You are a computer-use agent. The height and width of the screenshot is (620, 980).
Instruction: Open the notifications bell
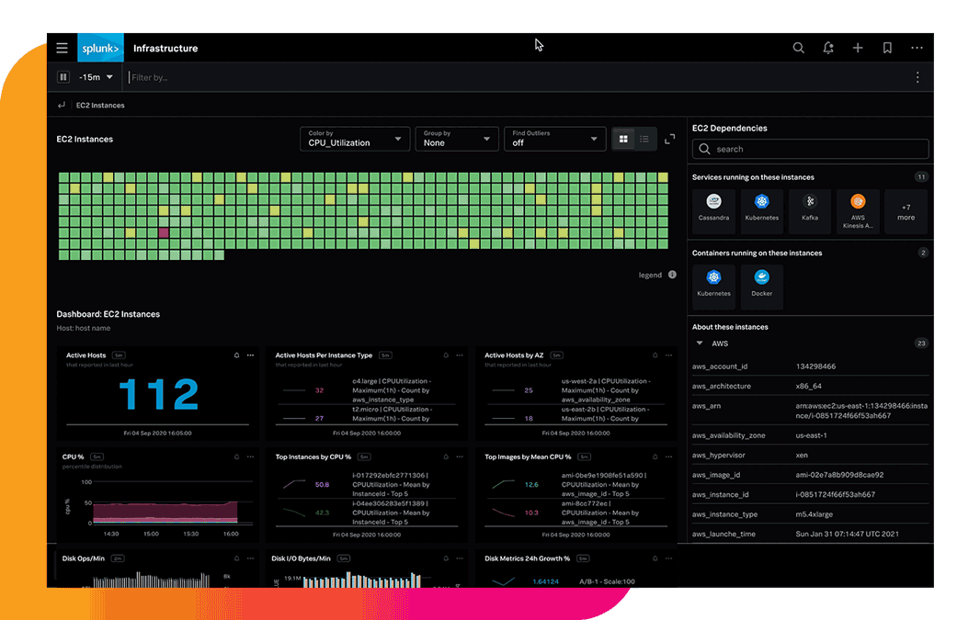coord(828,48)
